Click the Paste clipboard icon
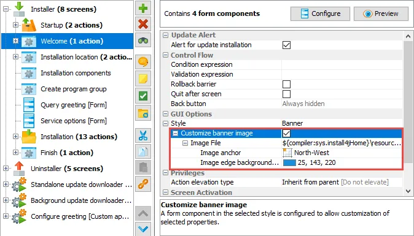Screen dimensions: 414x236 [143, 167]
